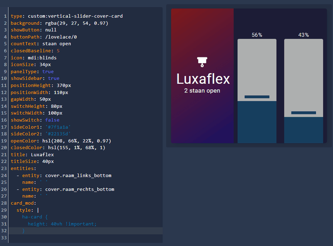This screenshot has height=246, width=333.
Task: Click line number 33 in the gutter
Action: 4,238
